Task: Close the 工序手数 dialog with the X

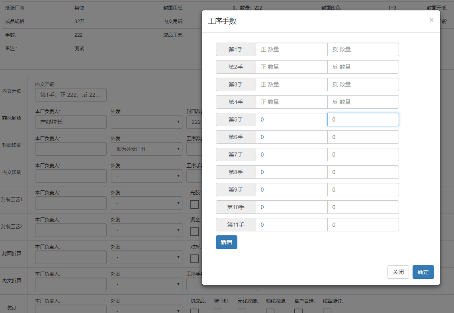Action: click(431, 20)
